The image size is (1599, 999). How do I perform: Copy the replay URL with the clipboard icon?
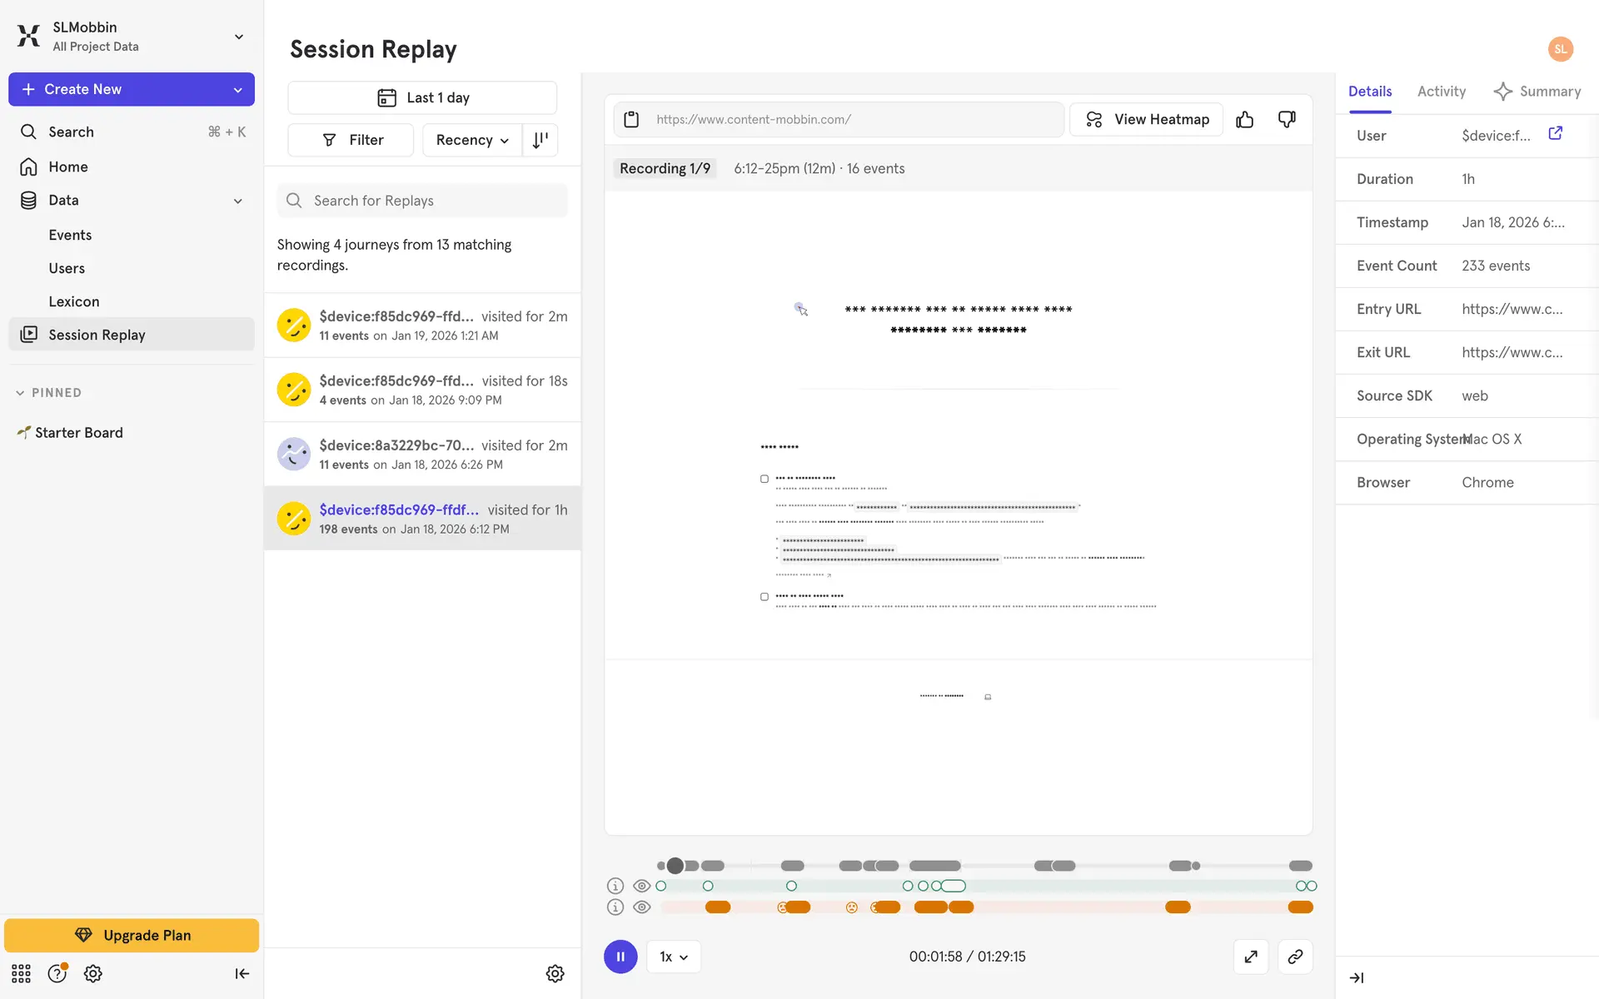pos(631,120)
